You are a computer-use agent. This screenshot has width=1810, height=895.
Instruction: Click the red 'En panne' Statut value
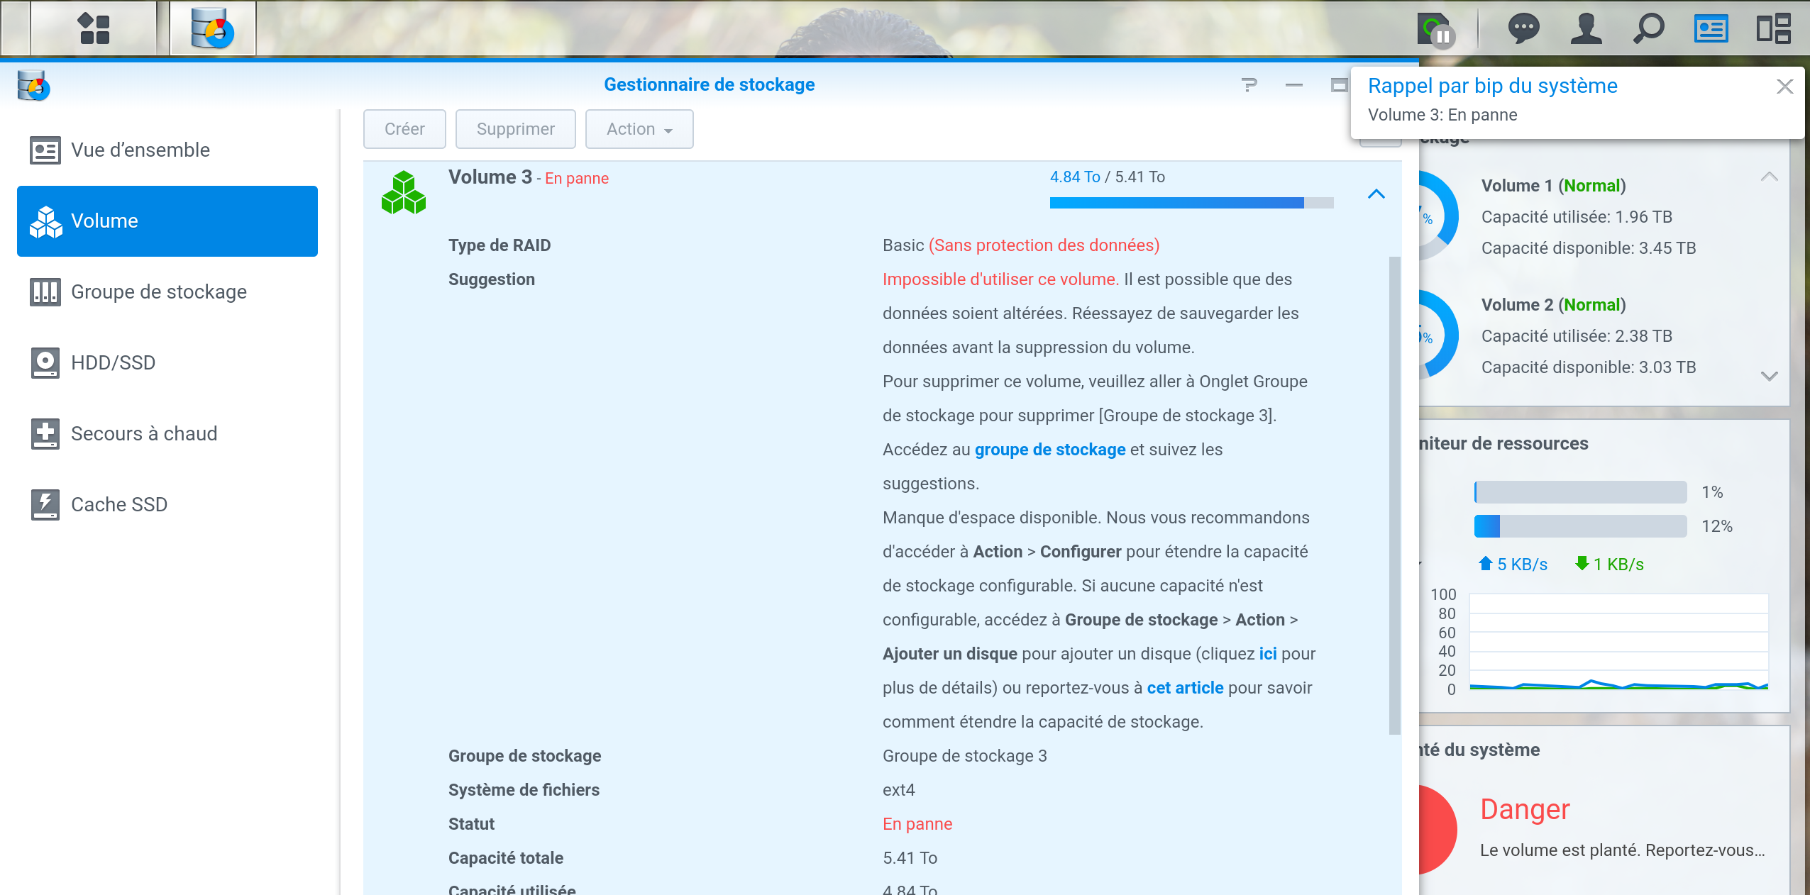[917, 824]
